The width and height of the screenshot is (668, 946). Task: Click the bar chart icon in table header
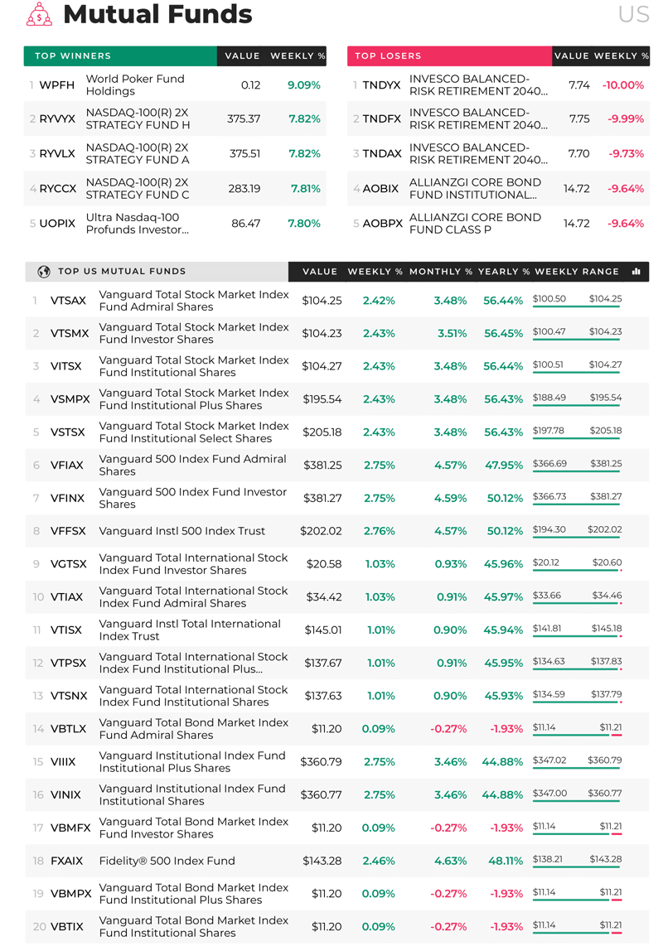click(636, 272)
